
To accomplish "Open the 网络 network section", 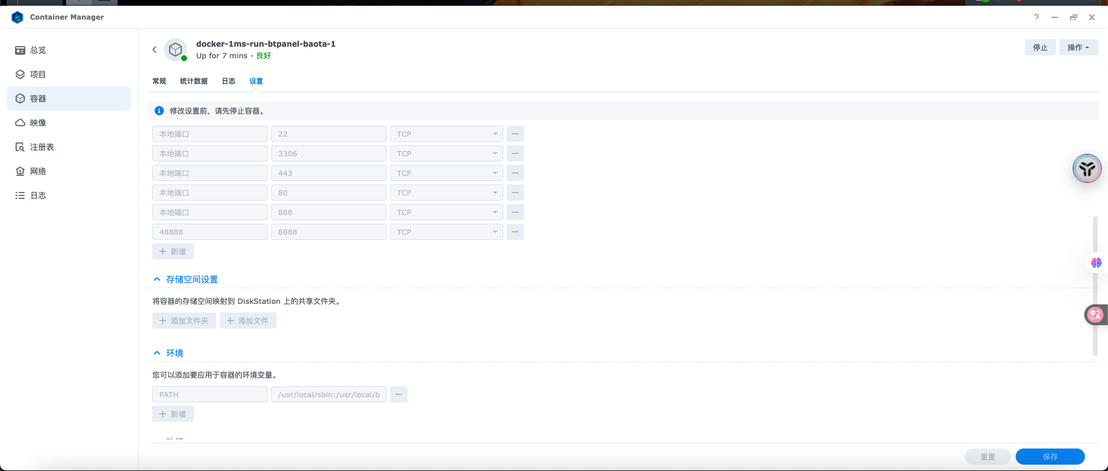I will click(x=69, y=171).
